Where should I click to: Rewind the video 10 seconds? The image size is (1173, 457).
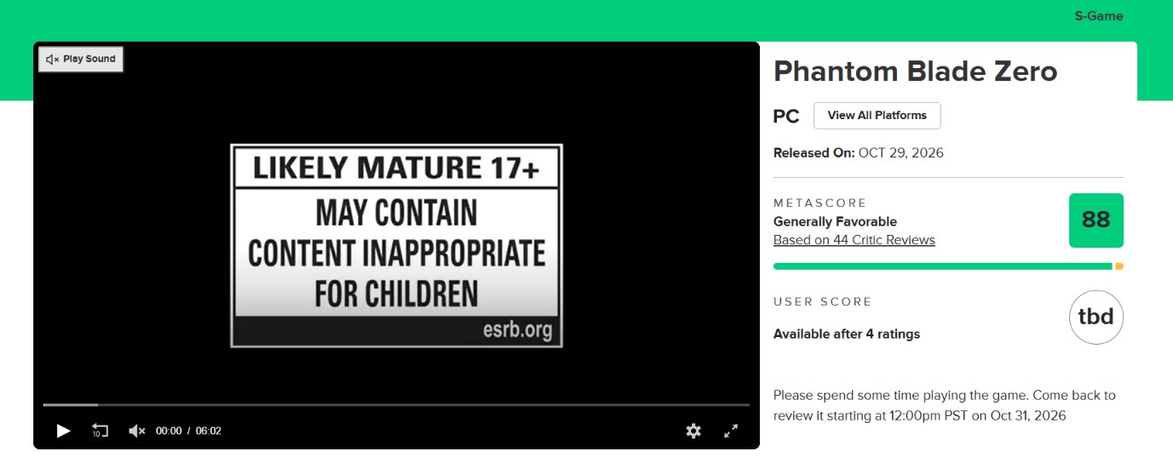click(x=100, y=431)
